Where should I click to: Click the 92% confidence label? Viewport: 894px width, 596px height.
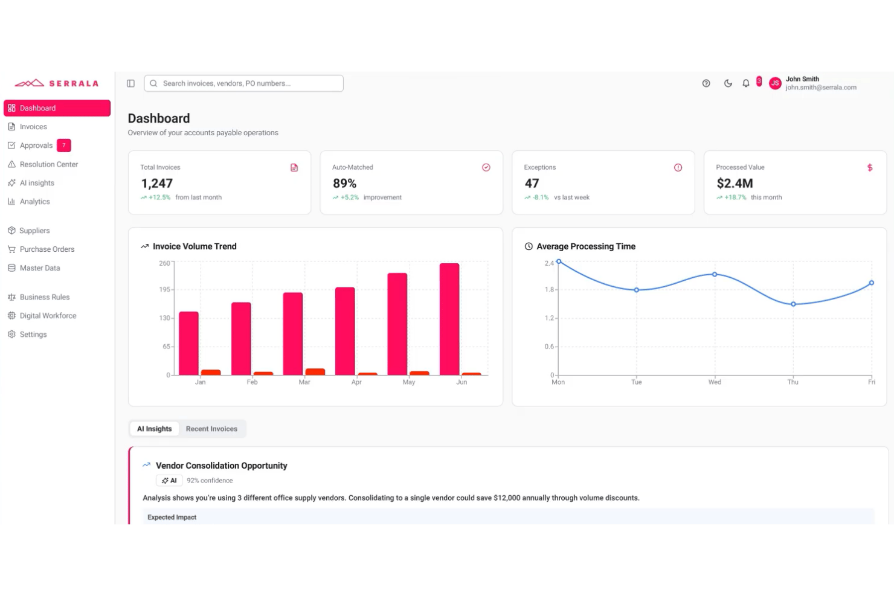210,481
